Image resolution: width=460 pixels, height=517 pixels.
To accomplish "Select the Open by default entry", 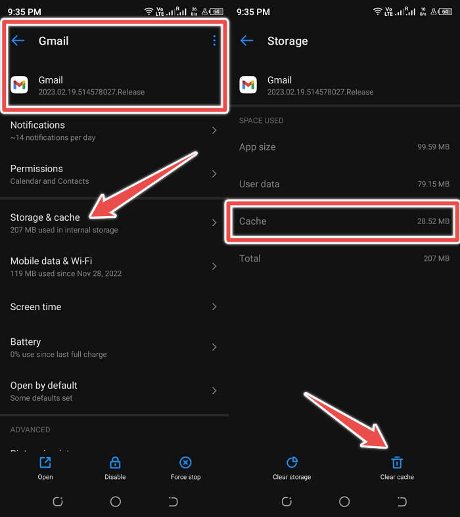I will click(114, 391).
